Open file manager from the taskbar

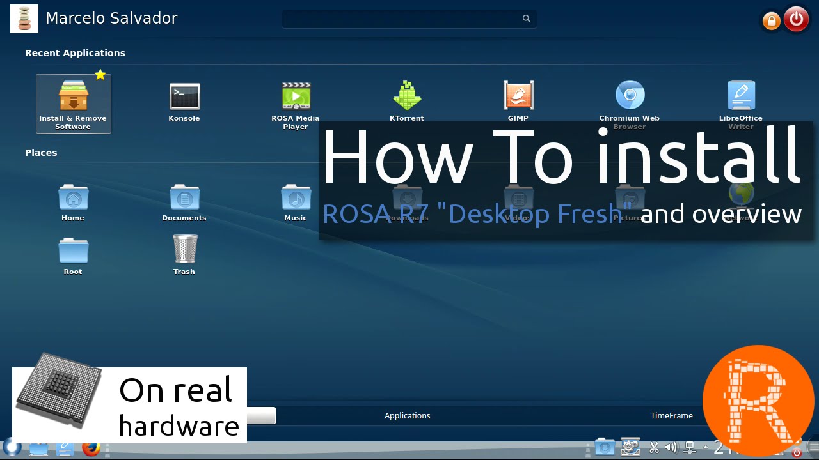(x=38, y=448)
